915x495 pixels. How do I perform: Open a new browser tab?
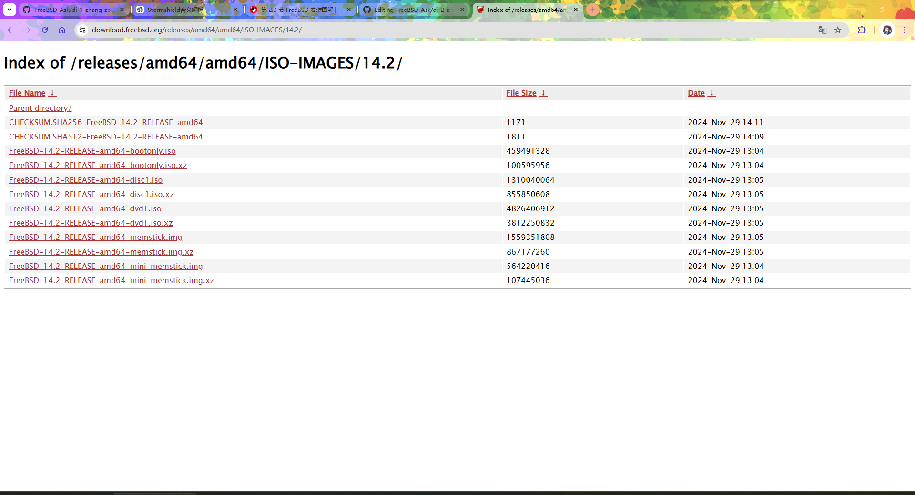pos(593,10)
